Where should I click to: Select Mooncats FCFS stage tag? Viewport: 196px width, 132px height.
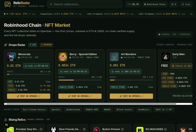pyautogui.click(x=10, y=86)
